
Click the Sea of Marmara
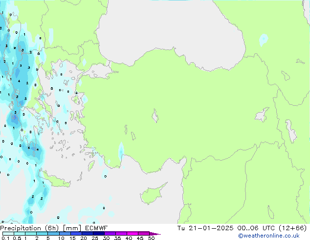coord(100,73)
